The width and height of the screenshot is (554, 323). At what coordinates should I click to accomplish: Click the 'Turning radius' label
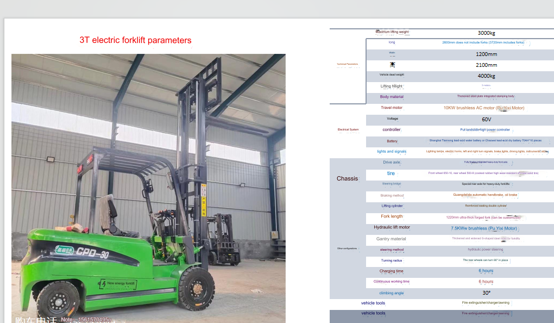tap(392, 260)
